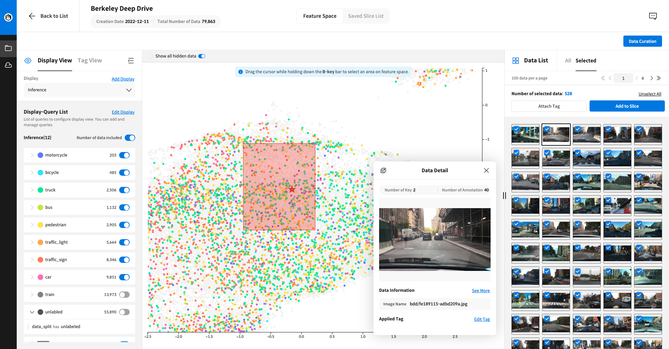The height and width of the screenshot is (349, 669).
Task: Go to previous page of data list
Action: (610, 78)
